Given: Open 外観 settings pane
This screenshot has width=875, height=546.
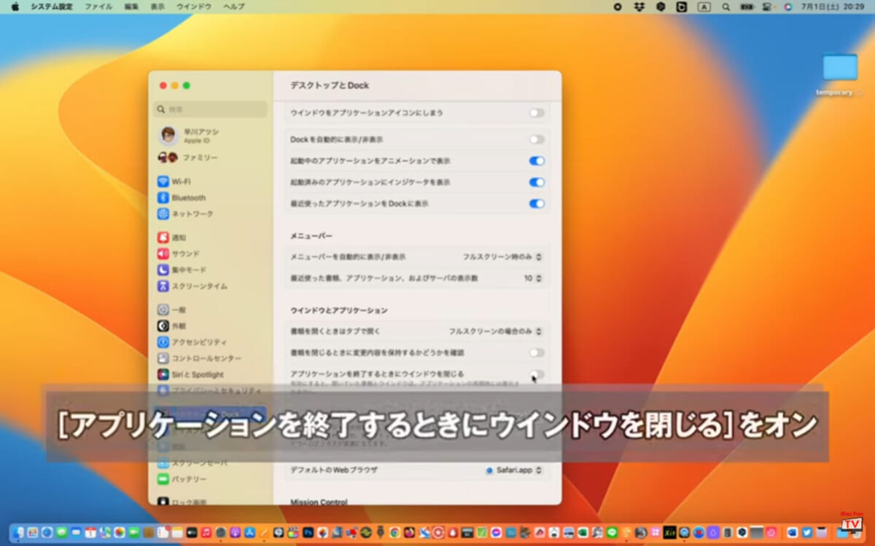Looking at the screenshot, I should 171,326.
